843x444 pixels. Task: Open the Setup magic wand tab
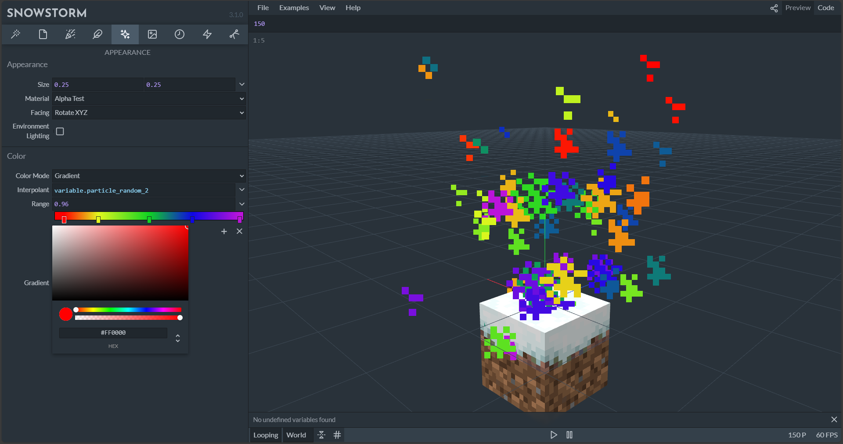(x=16, y=34)
